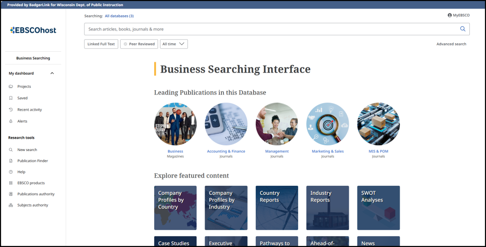Image resolution: width=486 pixels, height=247 pixels.
Task: Click the Business Magazines link
Action: click(176, 152)
